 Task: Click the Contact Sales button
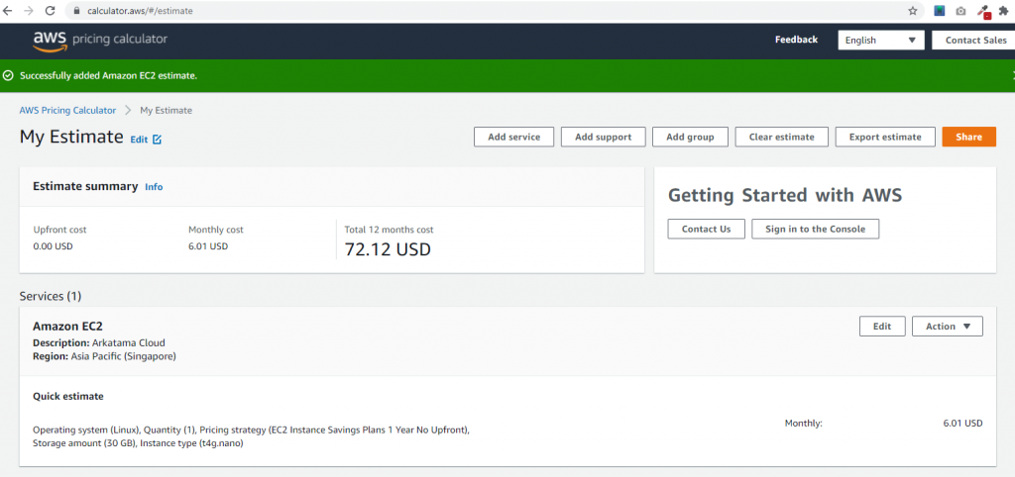tap(975, 40)
